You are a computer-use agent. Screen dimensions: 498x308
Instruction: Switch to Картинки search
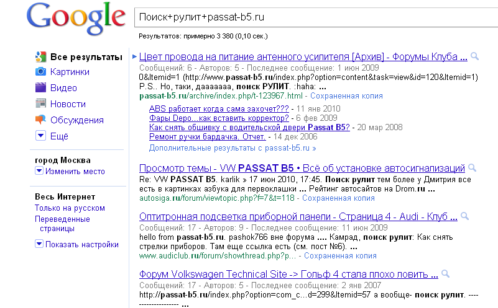[70, 72]
